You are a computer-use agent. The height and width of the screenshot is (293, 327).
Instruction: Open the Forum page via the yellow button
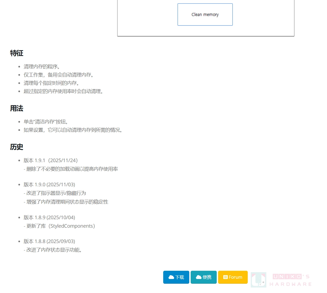(x=233, y=277)
